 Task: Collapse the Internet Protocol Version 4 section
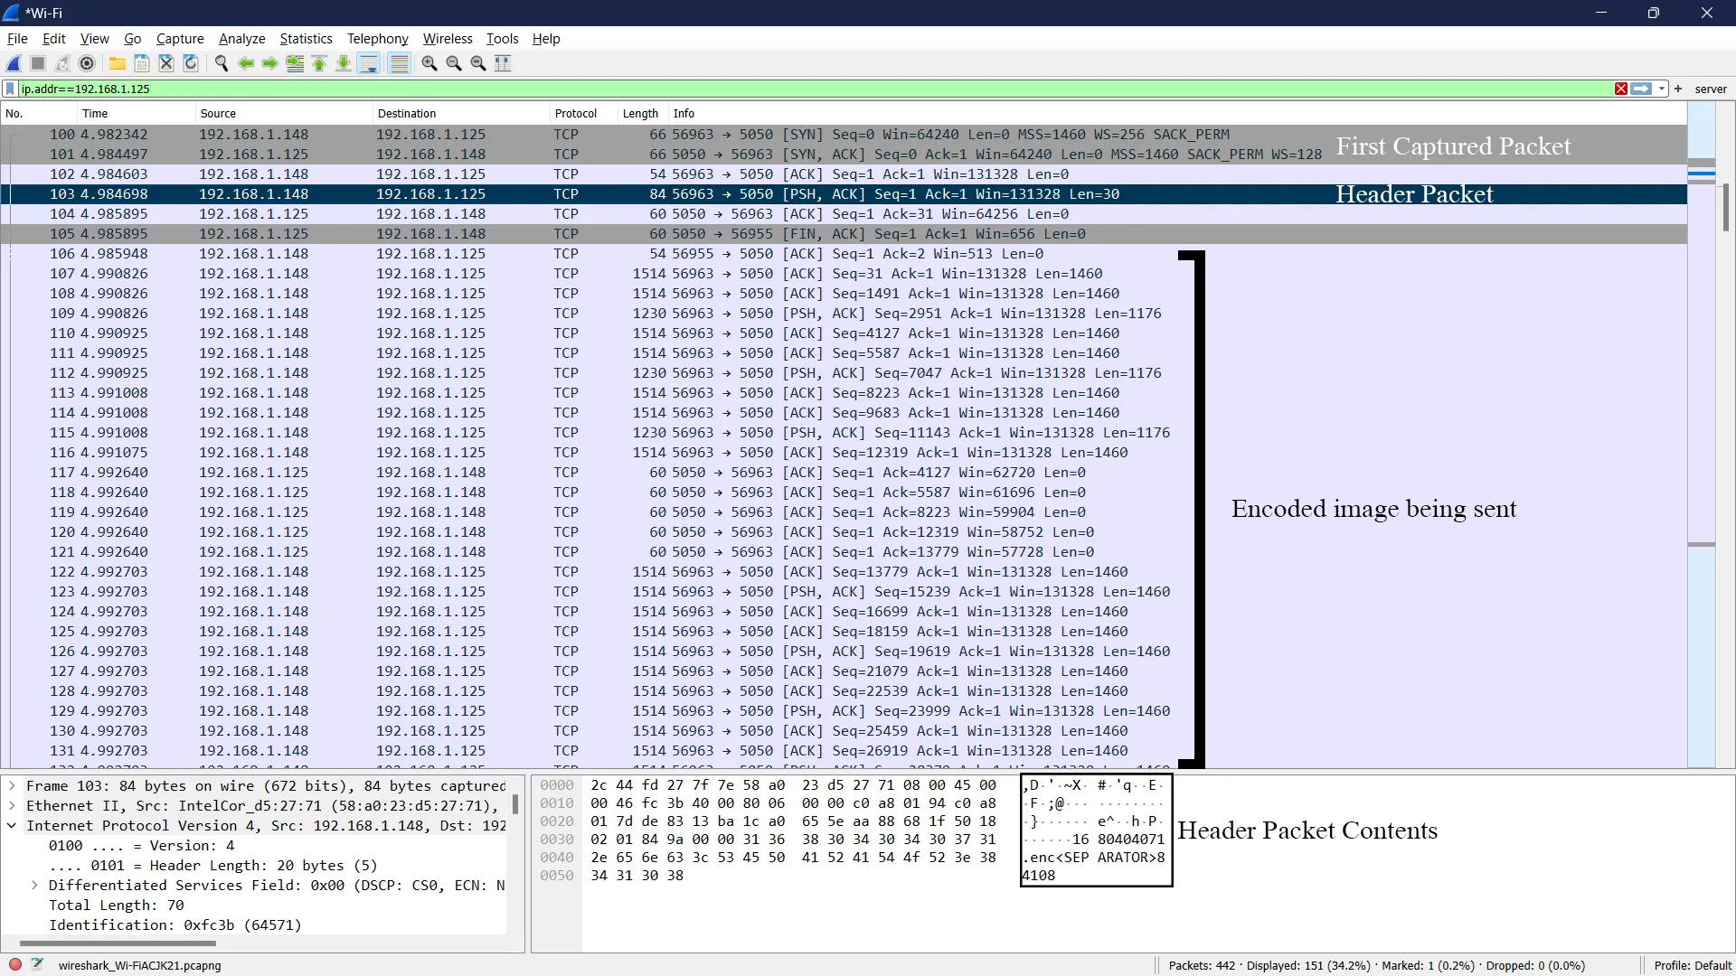pyautogui.click(x=12, y=826)
